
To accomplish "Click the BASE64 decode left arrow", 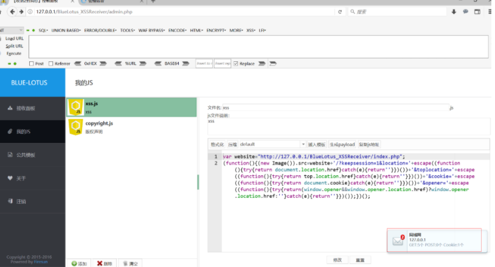I will point(158,63).
